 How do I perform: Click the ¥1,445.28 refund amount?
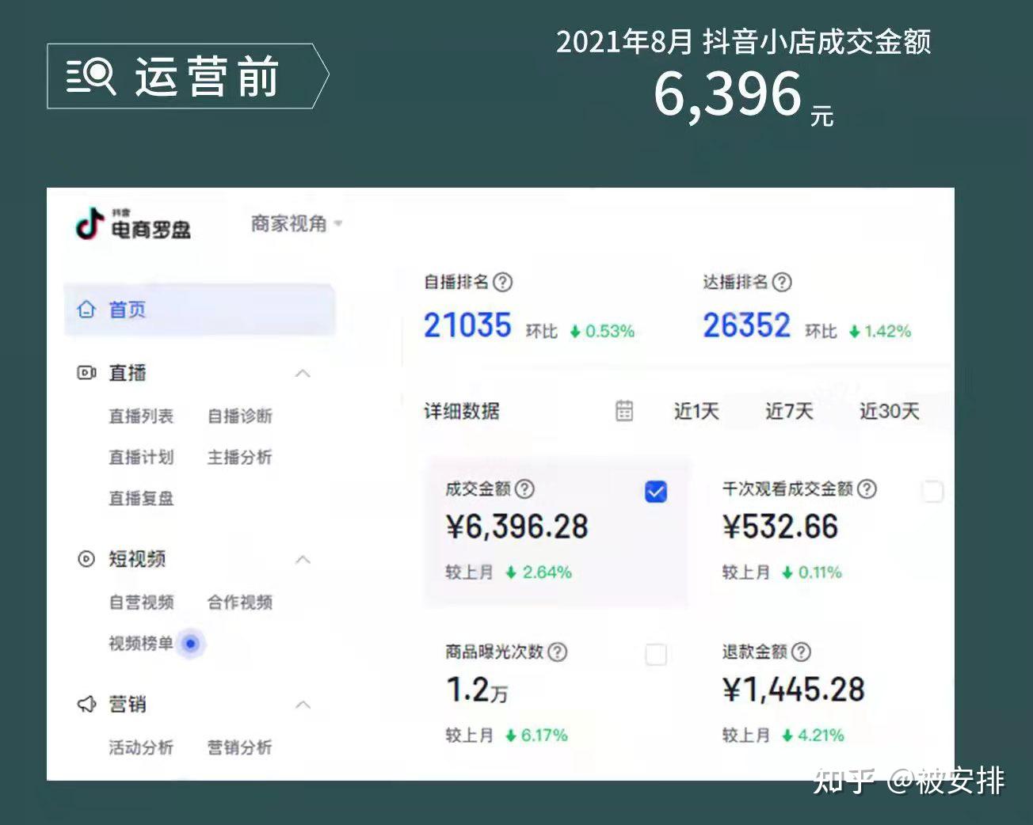coord(793,690)
